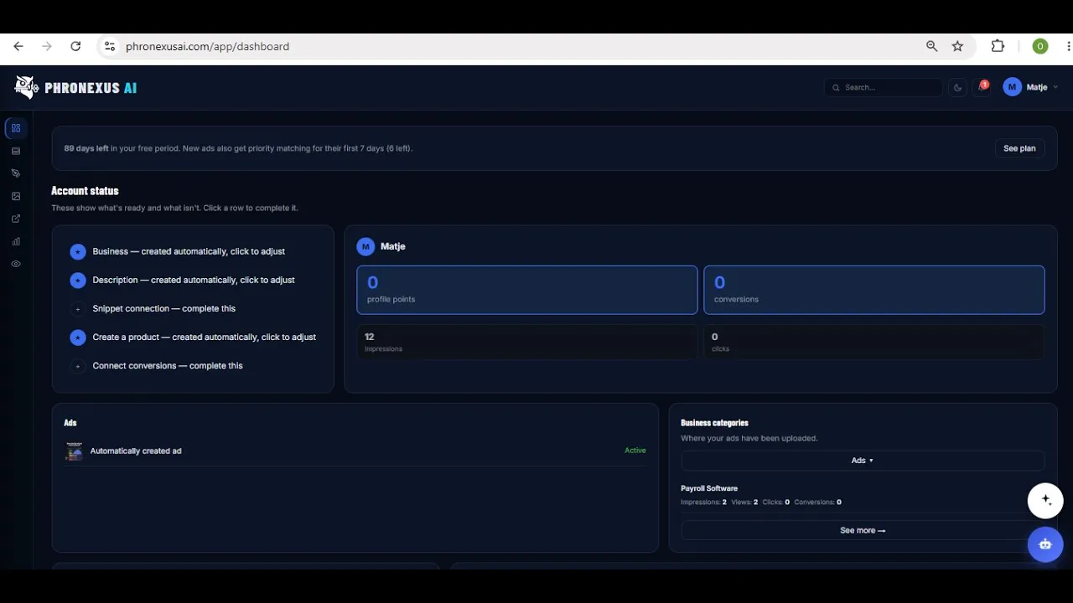This screenshot has height=603, width=1073.
Task: Select the conversions stat card
Action: pyautogui.click(x=874, y=290)
